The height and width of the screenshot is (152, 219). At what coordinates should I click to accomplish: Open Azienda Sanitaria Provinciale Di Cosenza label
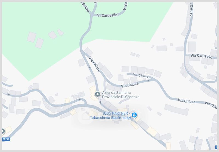coord(121,95)
